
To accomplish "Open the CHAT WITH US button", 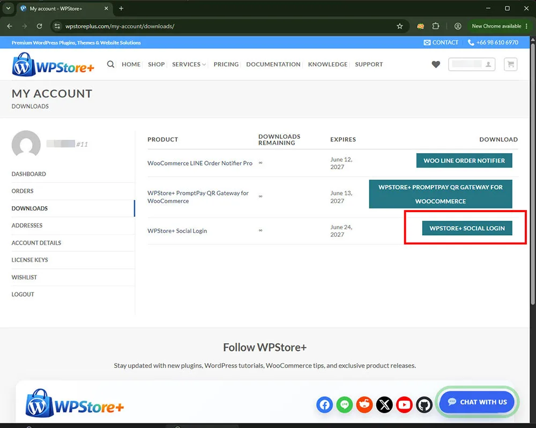I will (x=477, y=402).
